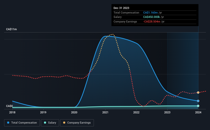Click the Company Earnings tooltip row label

(125, 21)
